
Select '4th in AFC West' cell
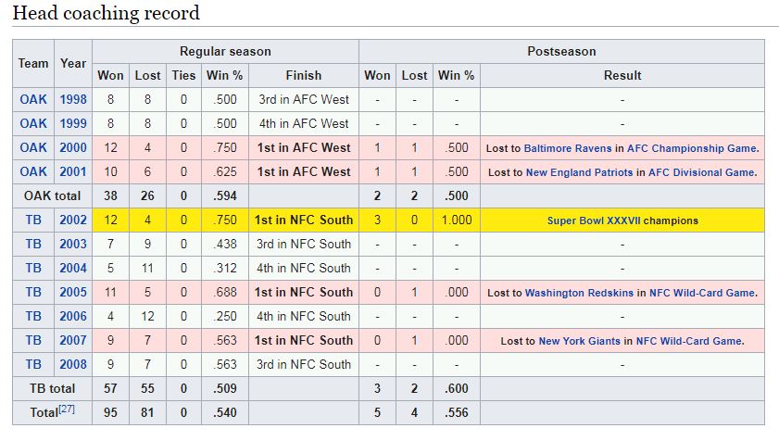pyautogui.click(x=304, y=123)
